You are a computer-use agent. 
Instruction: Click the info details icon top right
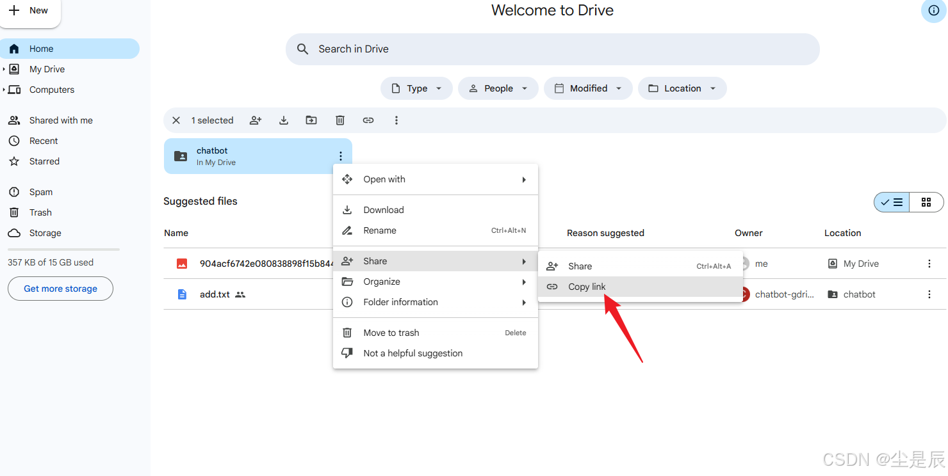(933, 10)
